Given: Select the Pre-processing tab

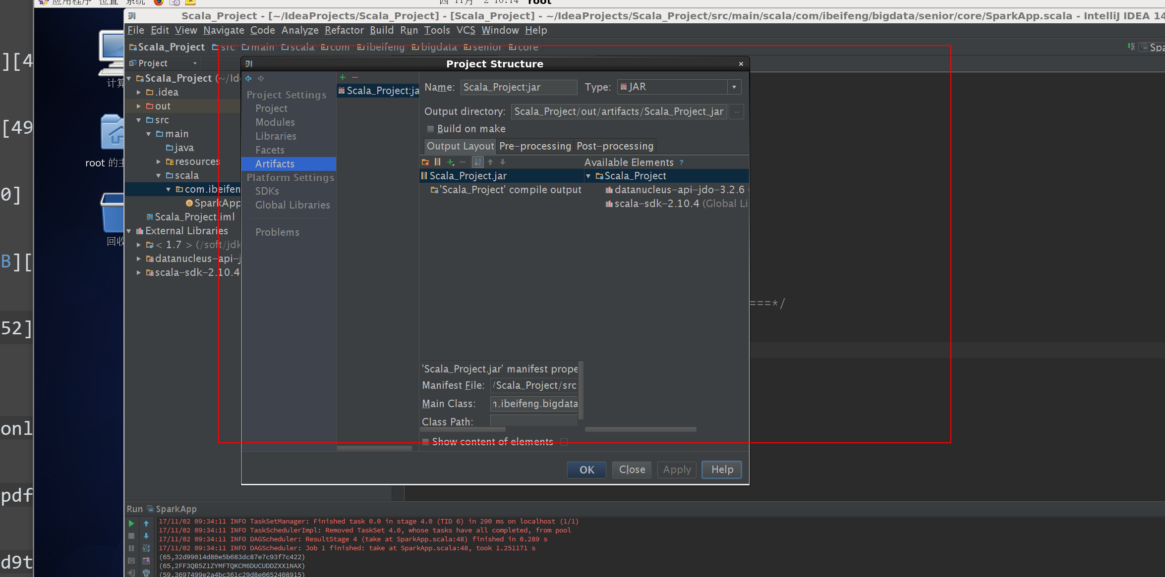Looking at the screenshot, I should [534, 146].
